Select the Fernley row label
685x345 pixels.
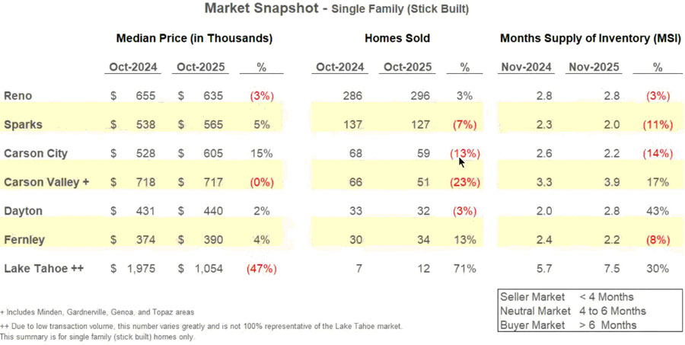[x=24, y=239]
